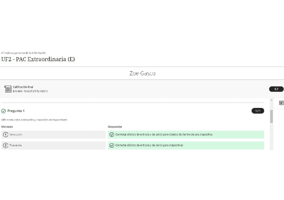Select the student name Zoe Gasco
The height and width of the screenshot is (200, 284).
(x=142, y=73)
